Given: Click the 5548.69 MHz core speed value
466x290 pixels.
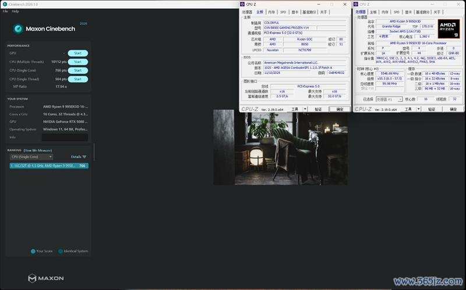Looking at the screenshot, I should click(x=390, y=74).
